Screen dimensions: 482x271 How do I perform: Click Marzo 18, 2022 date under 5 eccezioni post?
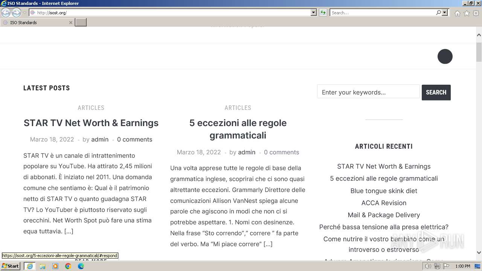coord(199,152)
